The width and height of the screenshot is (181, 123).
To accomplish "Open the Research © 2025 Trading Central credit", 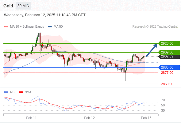I will coord(155,27).
